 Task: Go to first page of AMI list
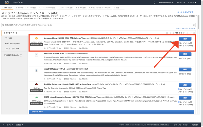[x=167, y=33]
